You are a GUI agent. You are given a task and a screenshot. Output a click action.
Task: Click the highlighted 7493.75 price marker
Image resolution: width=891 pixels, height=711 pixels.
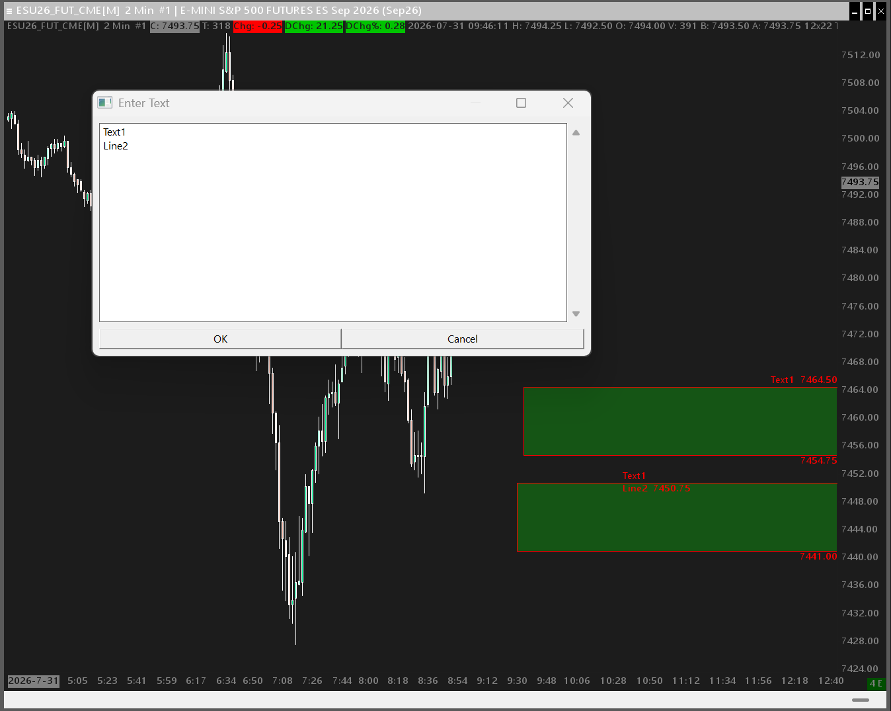860,182
